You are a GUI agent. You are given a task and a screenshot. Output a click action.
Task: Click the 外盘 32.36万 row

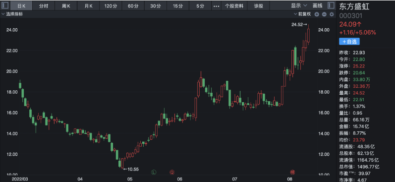coord(355,86)
